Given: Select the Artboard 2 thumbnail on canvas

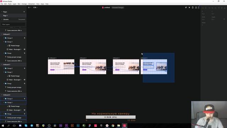Looking at the screenshot, I should tap(93, 67).
